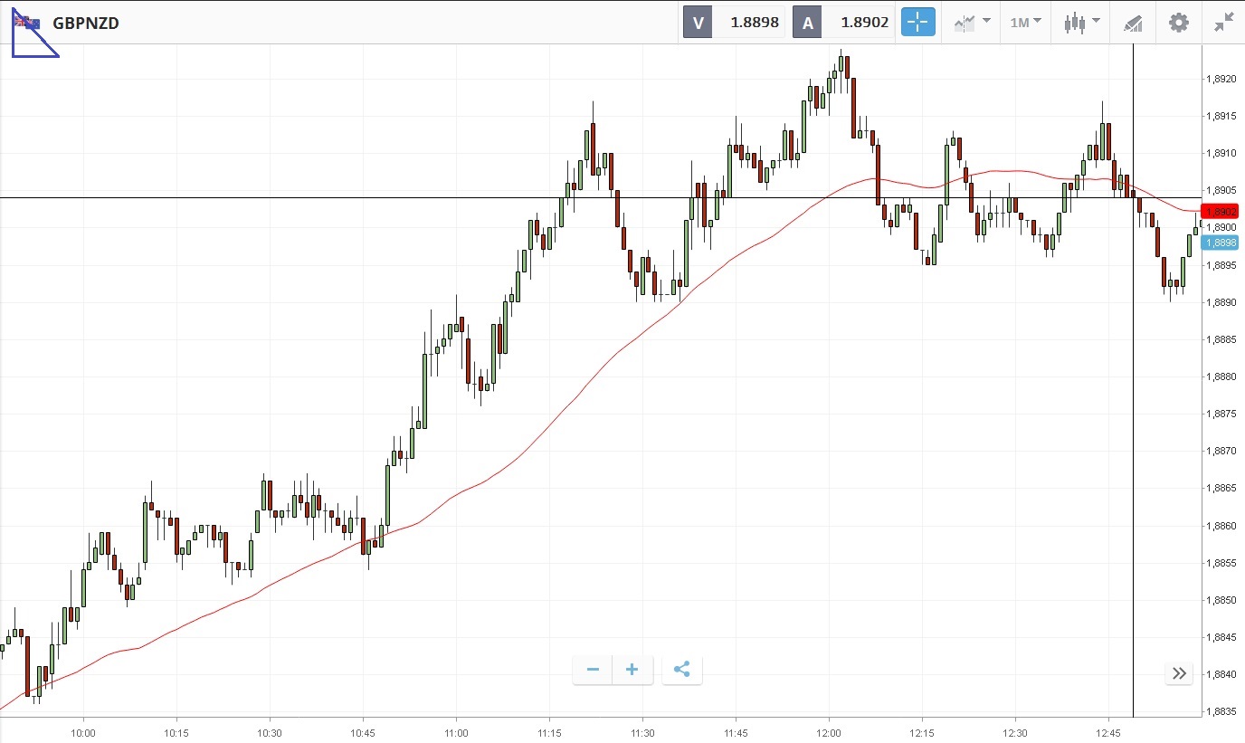
Task: Share the chart using share icon
Action: [682, 670]
